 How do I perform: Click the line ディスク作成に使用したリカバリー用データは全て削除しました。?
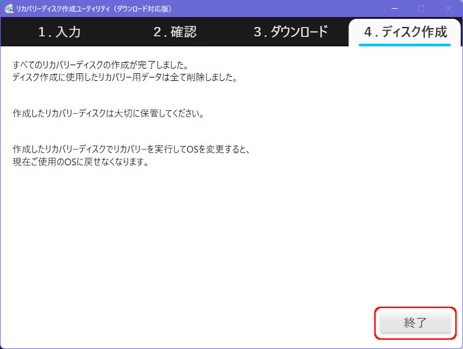point(125,77)
